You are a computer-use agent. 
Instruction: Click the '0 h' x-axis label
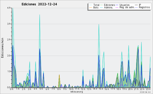pos(11,89)
